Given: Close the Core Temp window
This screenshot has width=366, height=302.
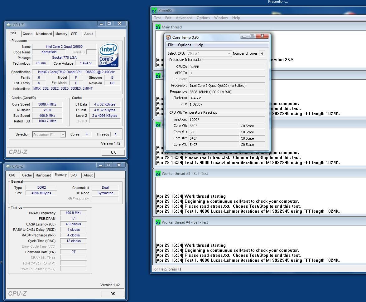Looking at the screenshot, I should 262,36.
